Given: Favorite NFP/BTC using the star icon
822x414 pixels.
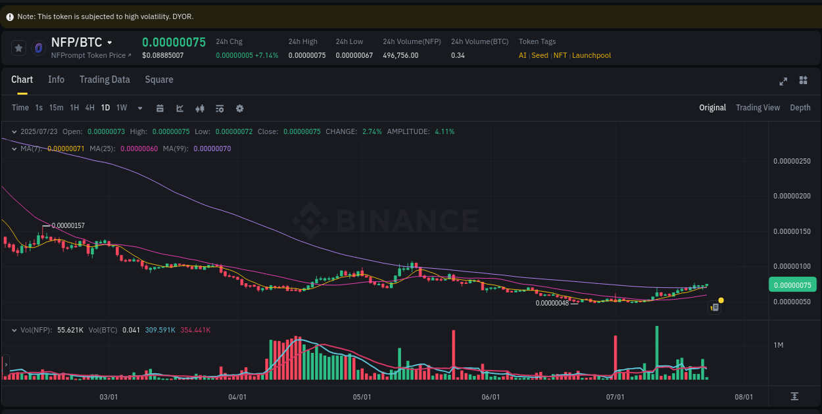Looking at the screenshot, I should [x=18, y=47].
